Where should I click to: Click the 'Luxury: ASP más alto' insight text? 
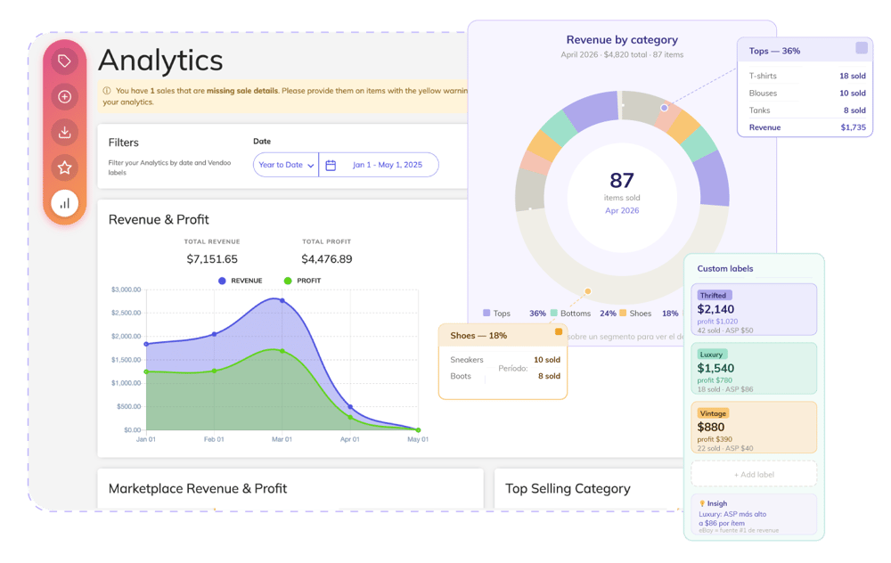pyautogui.click(x=732, y=514)
